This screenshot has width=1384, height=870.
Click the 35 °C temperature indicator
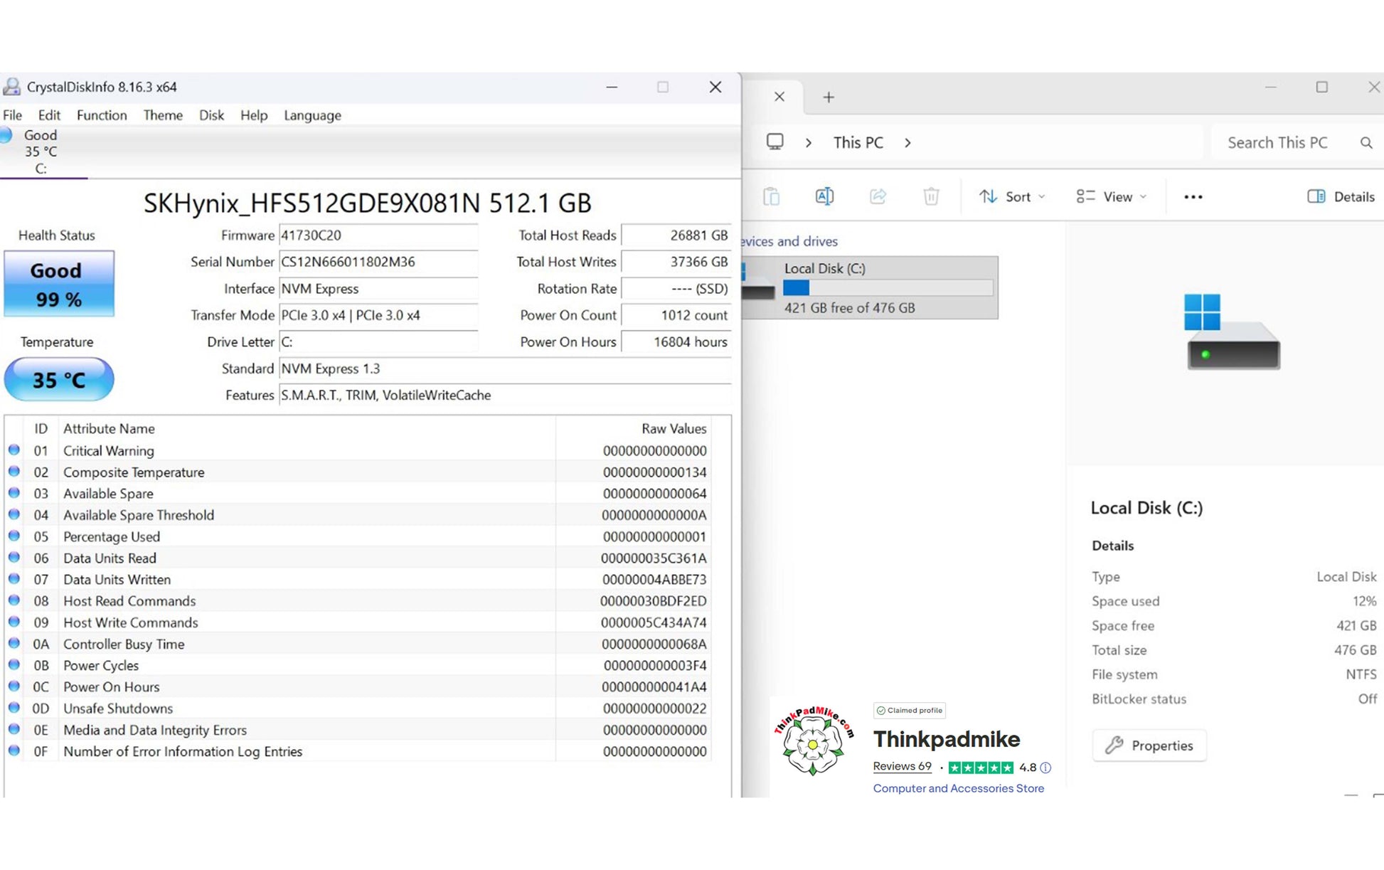(59, 380)
